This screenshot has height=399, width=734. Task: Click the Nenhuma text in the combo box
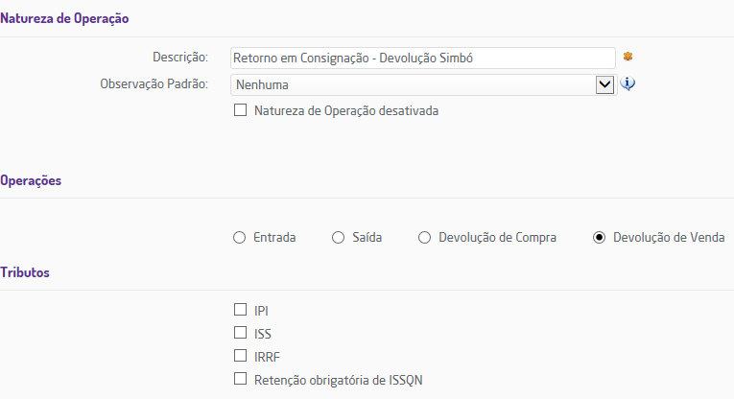coord(262,84)
